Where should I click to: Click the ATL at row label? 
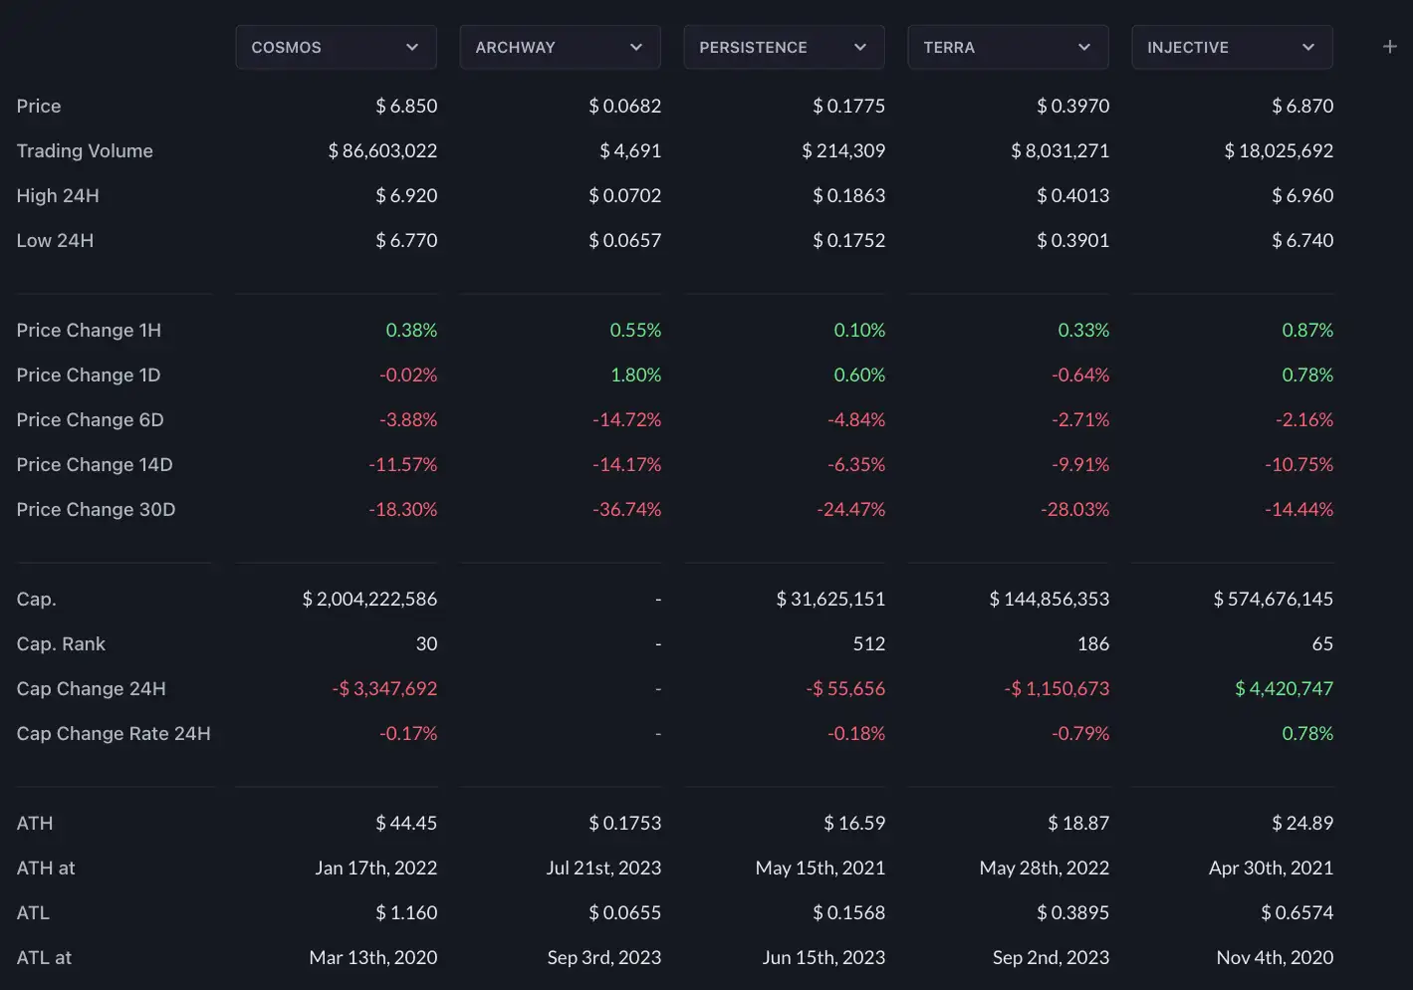coord(44,957)
